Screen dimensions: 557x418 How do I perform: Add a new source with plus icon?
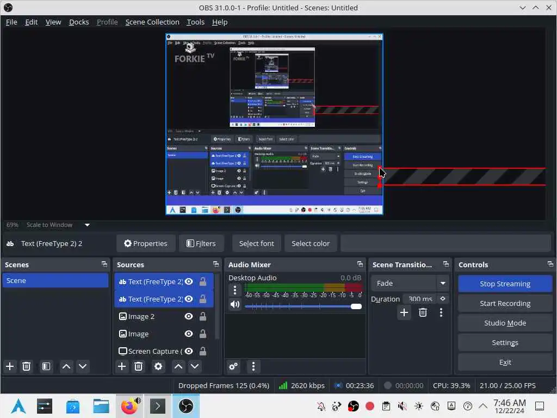pyautogui.click(x=122, y=366)
